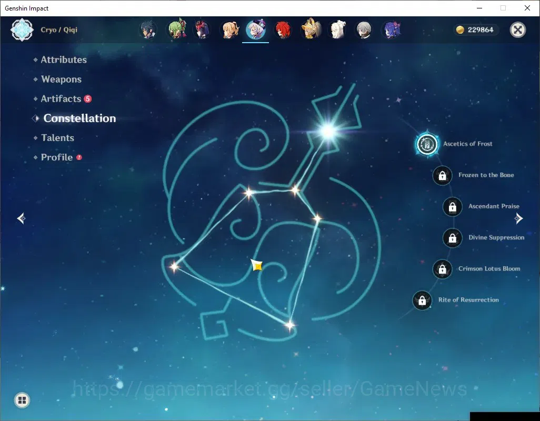The height and width of the screenshot is (421, 540).
Task: Open the Talents menu
Action: (57, 138)
